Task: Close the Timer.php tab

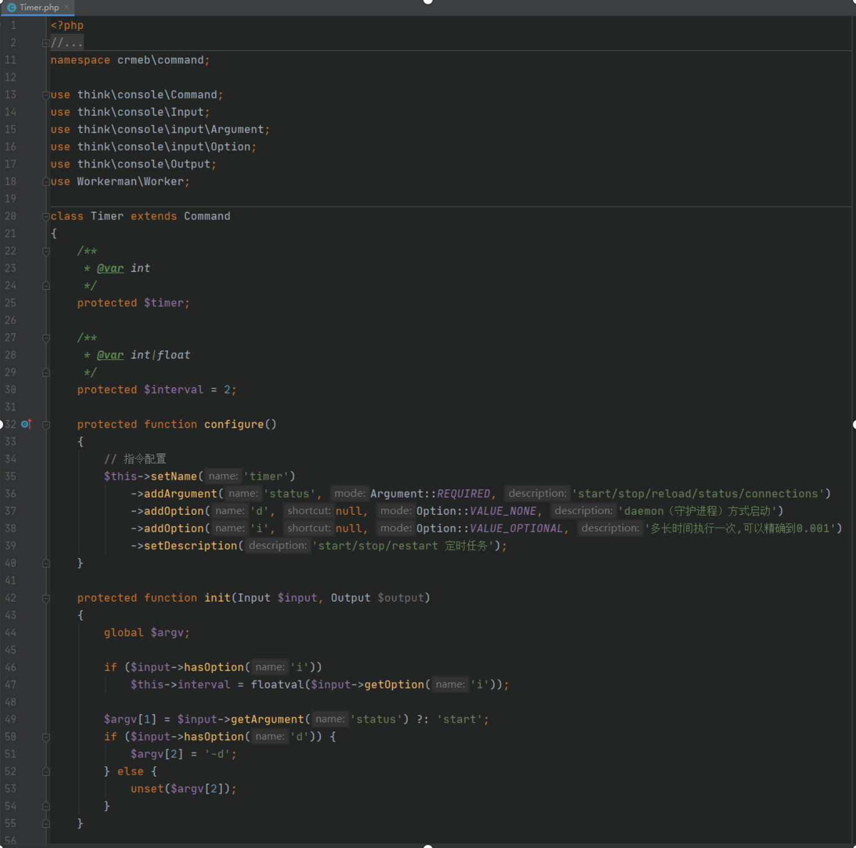Action: tap(67, 7)
